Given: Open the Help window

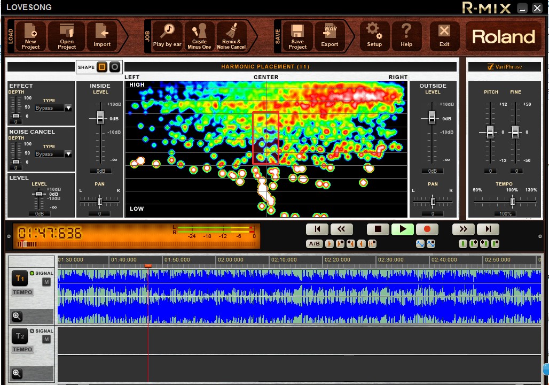Looking at the screenshot, I should [x=406, y=36].
